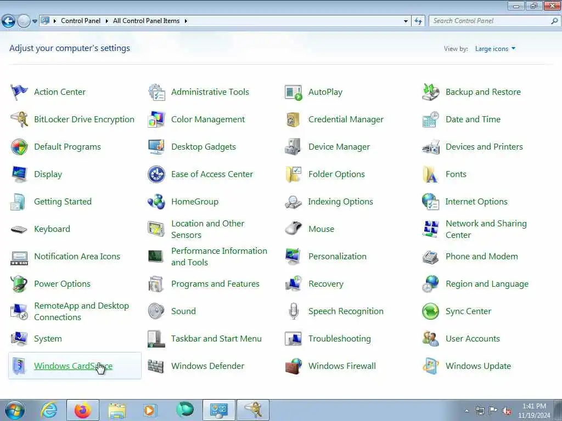Open RemoteApp and Desktop Connections link

[x=81, y=311]
